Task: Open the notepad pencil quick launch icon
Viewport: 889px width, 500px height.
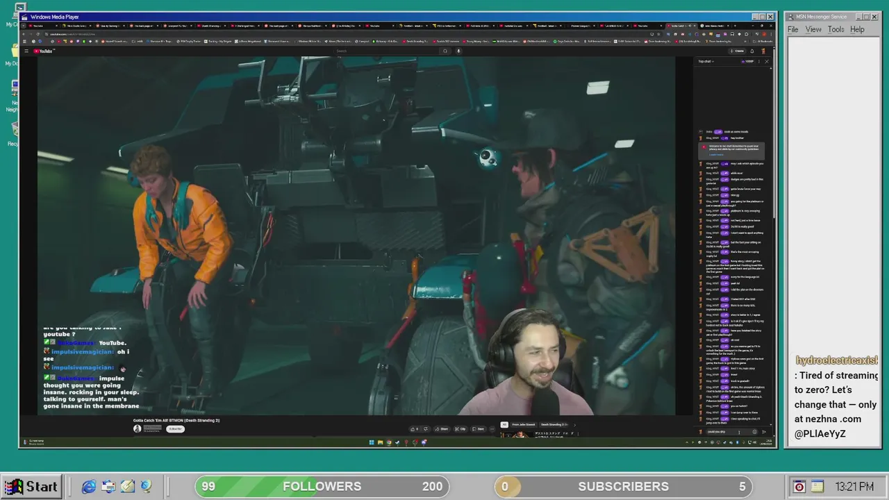Action: [127, 487]
